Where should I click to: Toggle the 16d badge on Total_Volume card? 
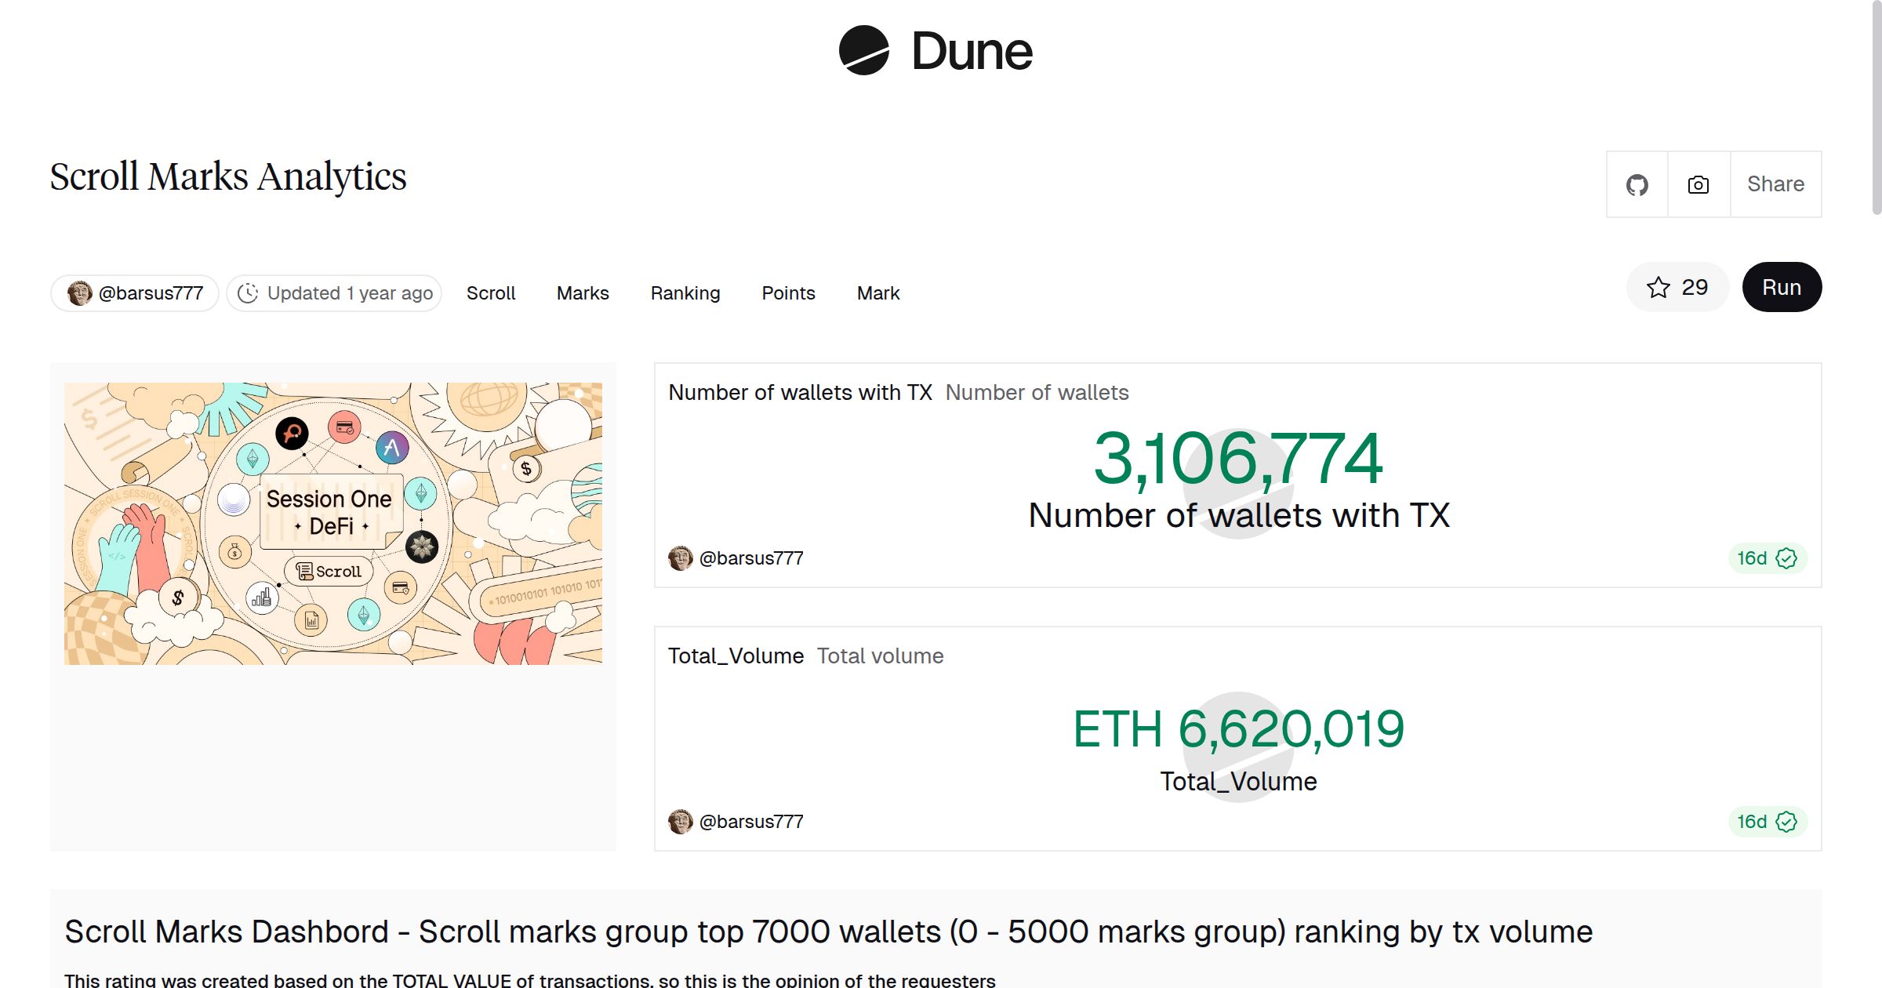coord(1766,821)
